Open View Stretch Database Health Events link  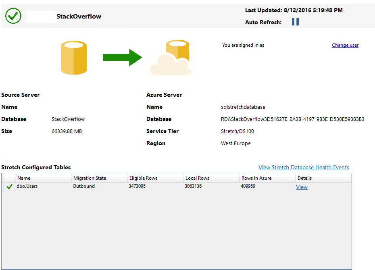pyautogui.click(x=304, y=167)
